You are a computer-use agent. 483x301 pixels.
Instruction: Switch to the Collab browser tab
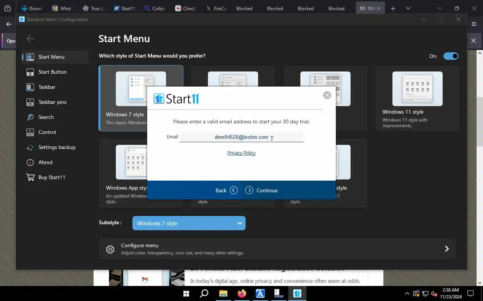(x=154, y=8)
